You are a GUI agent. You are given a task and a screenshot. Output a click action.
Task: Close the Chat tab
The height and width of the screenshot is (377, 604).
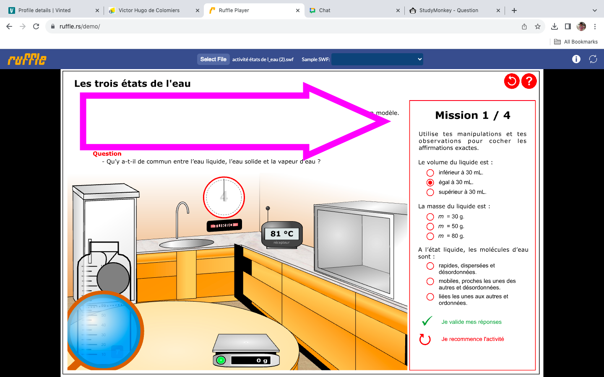click(398, 10)
